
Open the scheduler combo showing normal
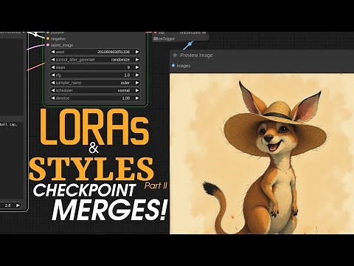pyautogui.click(x=95, y=90)
